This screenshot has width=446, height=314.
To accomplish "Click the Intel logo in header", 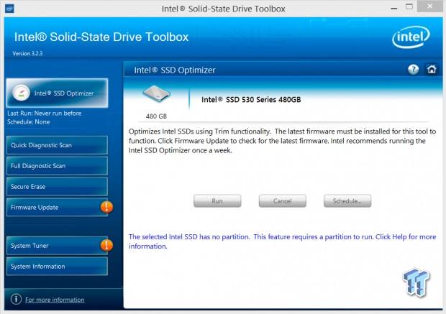I will coord(411,37).
